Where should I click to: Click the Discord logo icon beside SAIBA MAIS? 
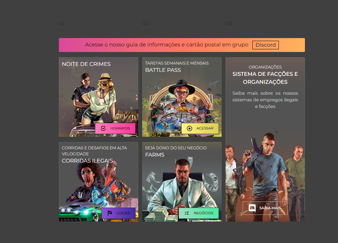click(252, 208)
